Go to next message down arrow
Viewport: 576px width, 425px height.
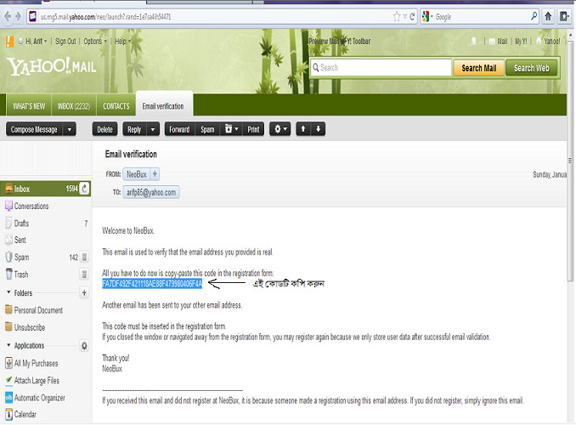pyautogui.click(x=318, y=129)
